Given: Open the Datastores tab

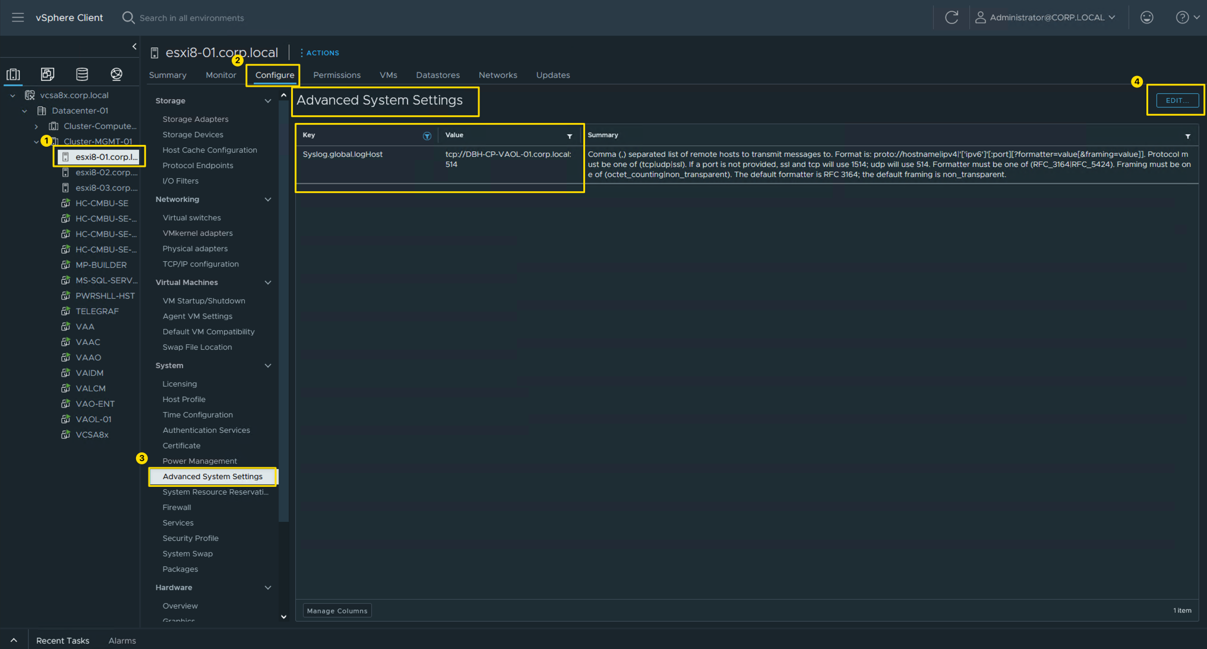Looking at the screenshot, I should tap(437, 75).
